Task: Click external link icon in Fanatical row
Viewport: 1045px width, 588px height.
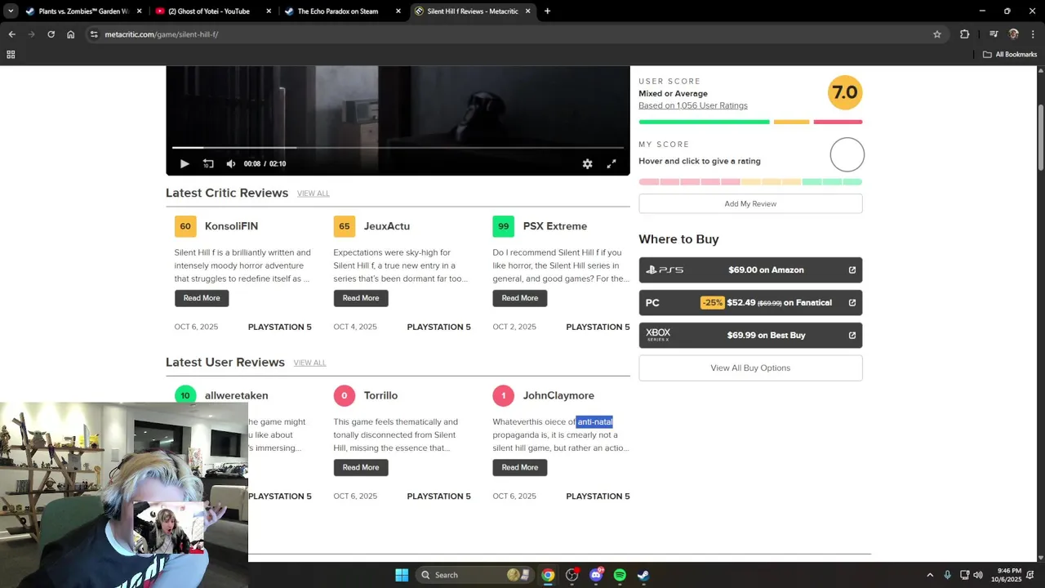Action: (852, 303)
